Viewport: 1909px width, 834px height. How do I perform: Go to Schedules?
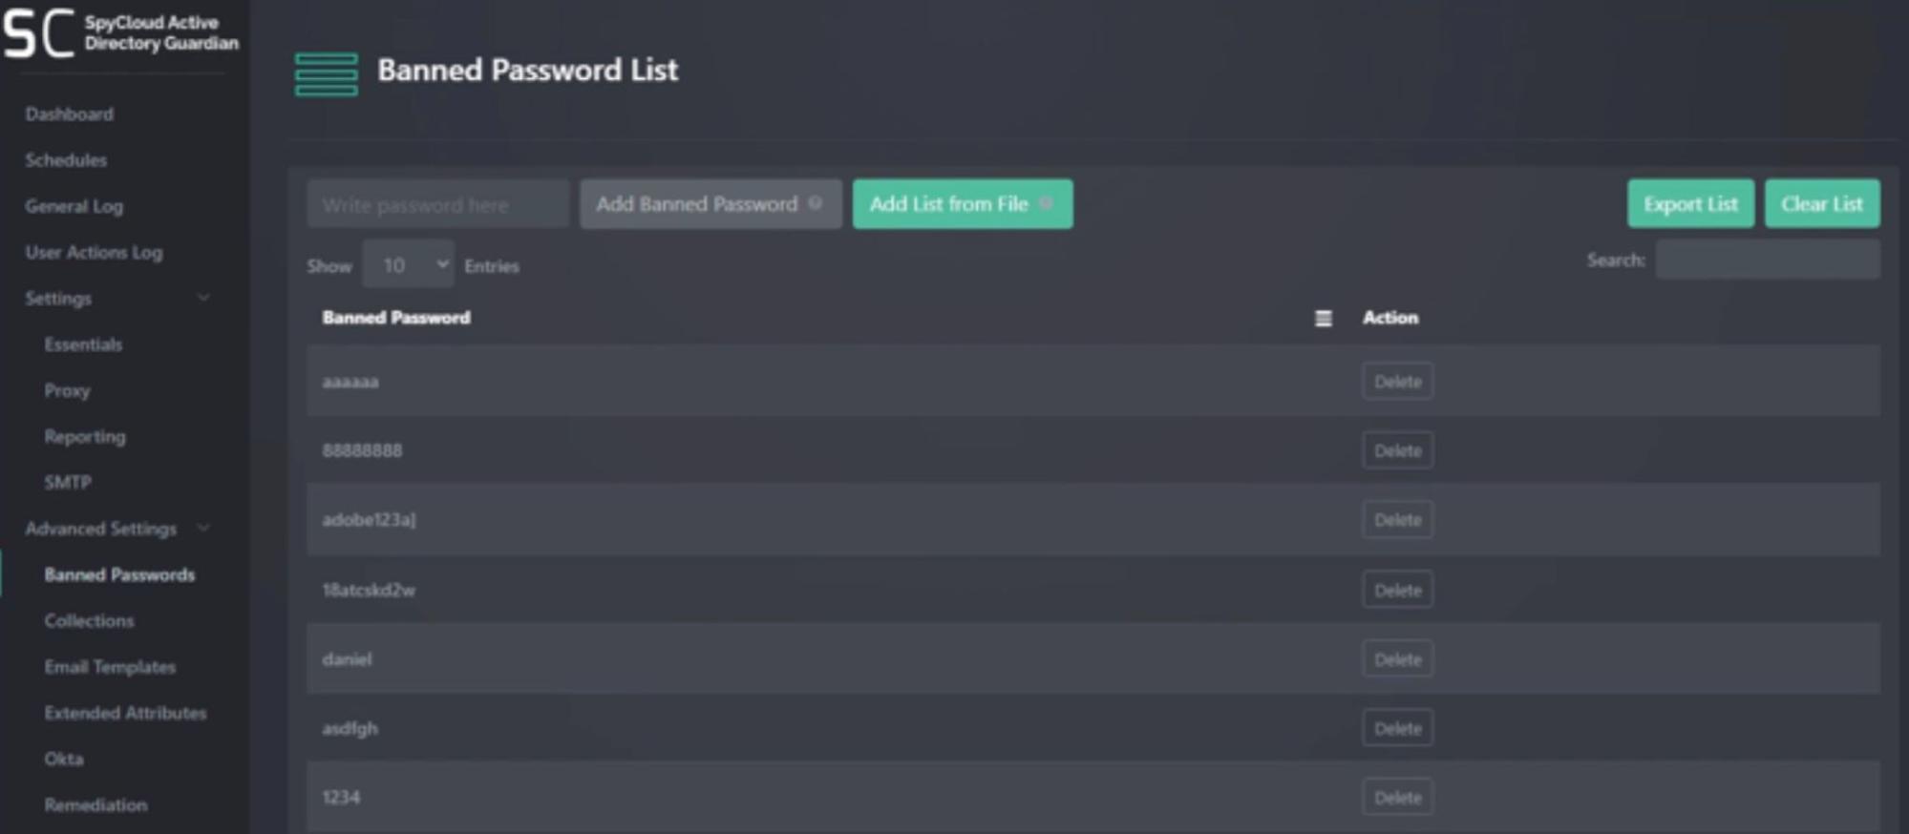(x=66, y=159)
